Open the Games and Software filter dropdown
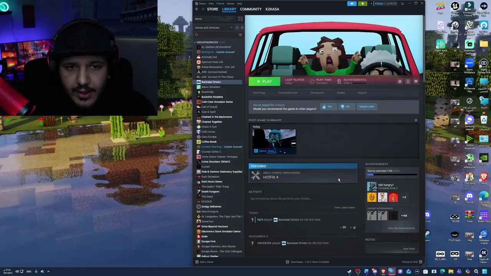 214,28
